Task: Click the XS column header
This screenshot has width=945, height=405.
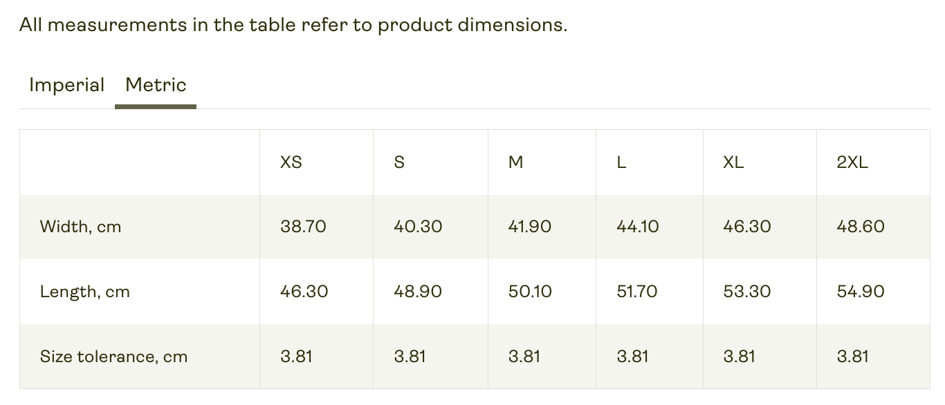Action: click(291, 162)
